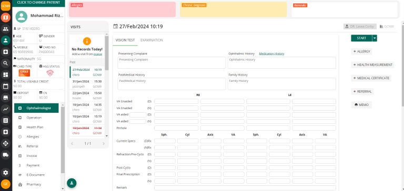Image resolution: width=404 pixels, height=191 pixels.
Task: Click DR. Lasea Corby doctor tag
Action: 360,26
